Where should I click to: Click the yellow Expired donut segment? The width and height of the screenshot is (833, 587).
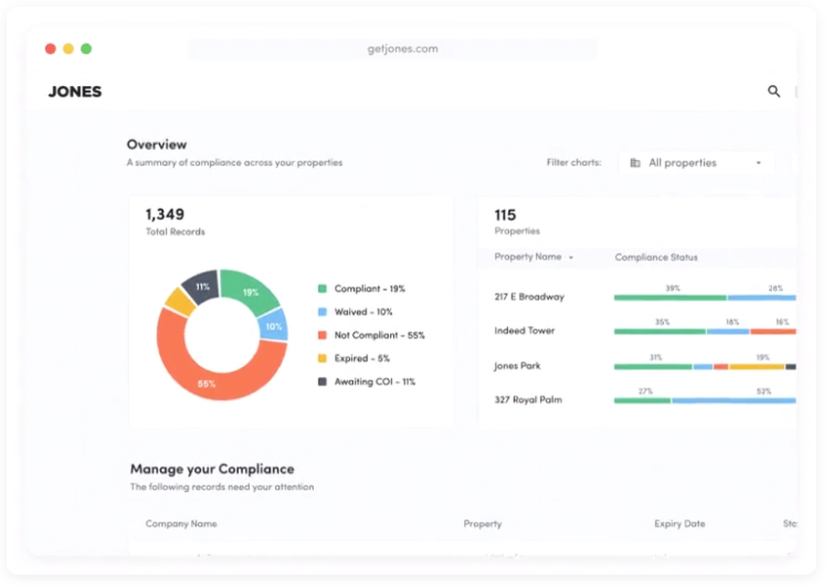click(x=180, y=303)
